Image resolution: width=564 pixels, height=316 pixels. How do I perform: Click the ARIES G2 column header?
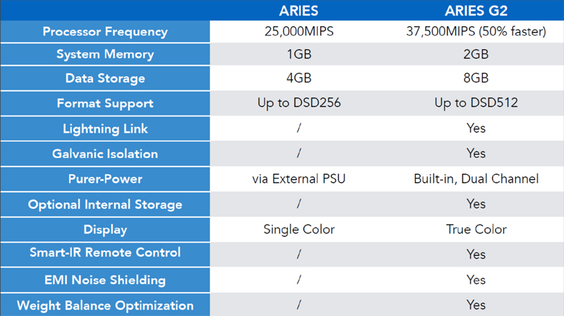point(476,11)
